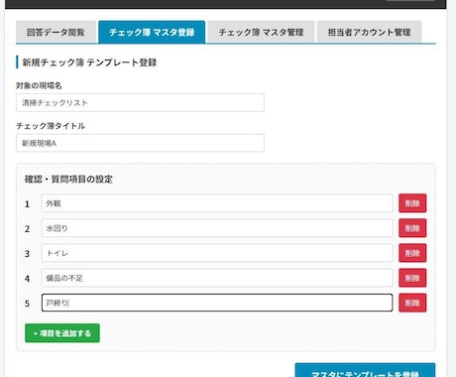456x377 pixels.
Task: Edit item 5 field containing 戸締り
Action: click(217, 303)
